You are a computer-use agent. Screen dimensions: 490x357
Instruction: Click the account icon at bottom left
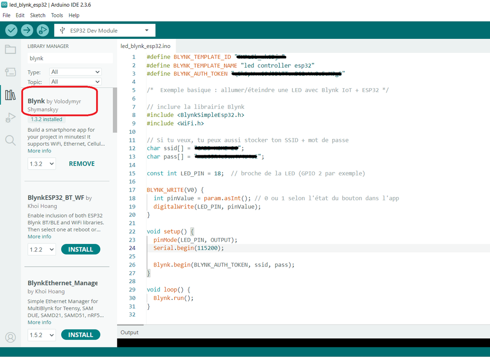pyautogui.click(x=10, y=337)
